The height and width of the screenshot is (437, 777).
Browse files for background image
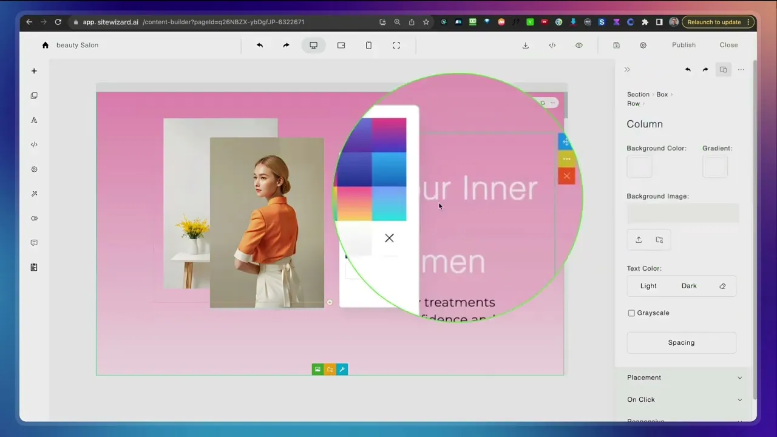[659, 240]
